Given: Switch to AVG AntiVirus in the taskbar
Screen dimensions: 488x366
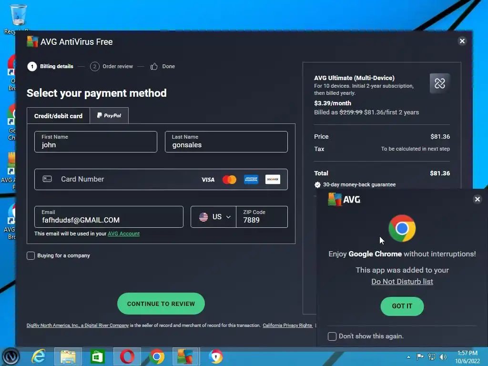Looking at the screenshot, I should click(185, 356).
